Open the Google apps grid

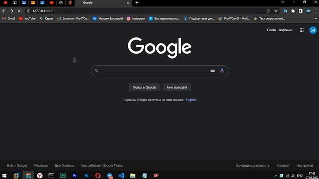click(x=301, y=30)
